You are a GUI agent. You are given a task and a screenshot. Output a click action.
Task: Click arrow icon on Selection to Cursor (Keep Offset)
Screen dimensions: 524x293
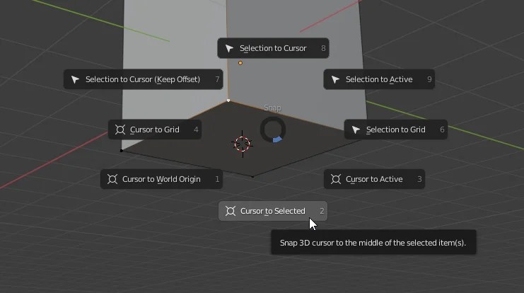[75, 79]
